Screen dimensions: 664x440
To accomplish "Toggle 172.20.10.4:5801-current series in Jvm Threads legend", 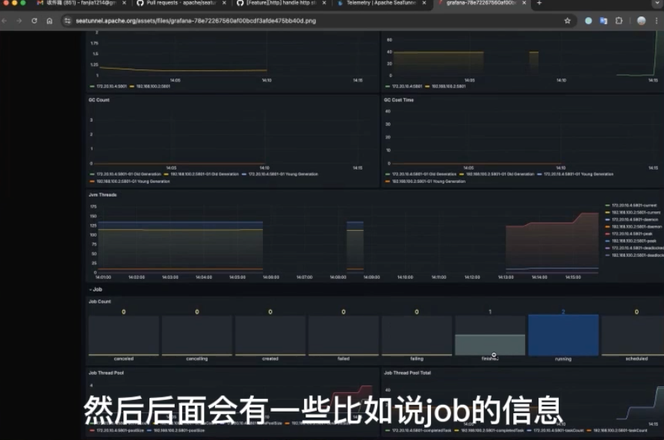I will point(634,205).
